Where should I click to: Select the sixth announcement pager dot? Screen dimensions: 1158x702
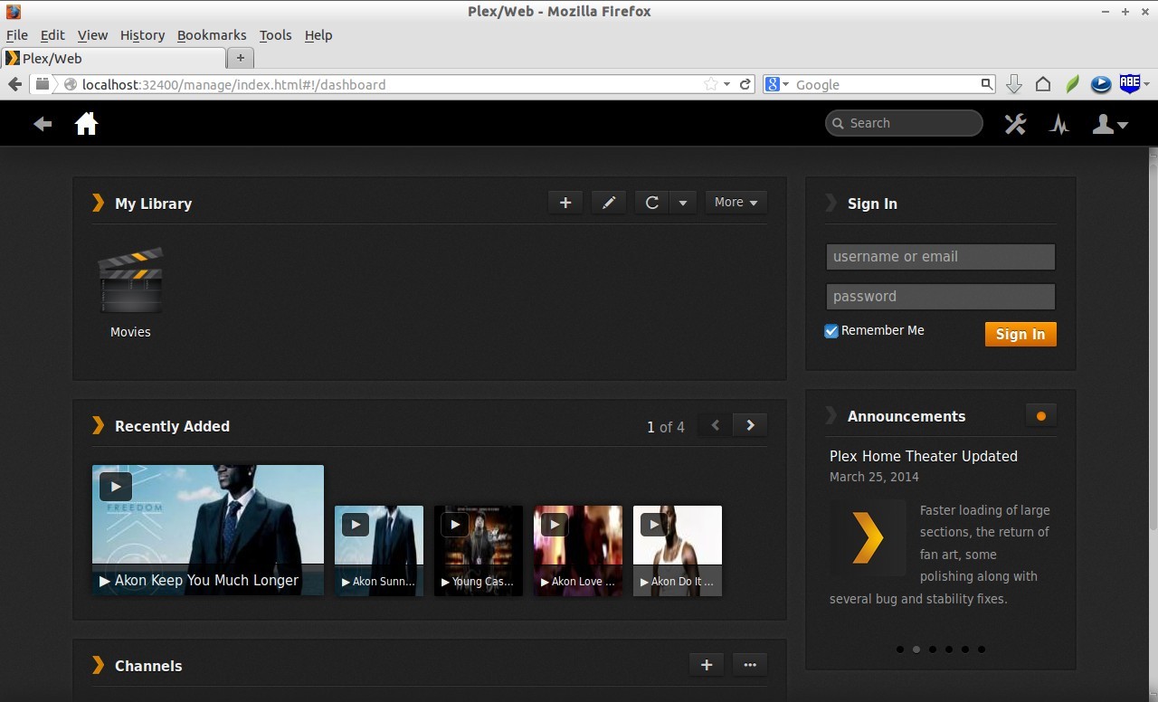[x=982, y=649]
